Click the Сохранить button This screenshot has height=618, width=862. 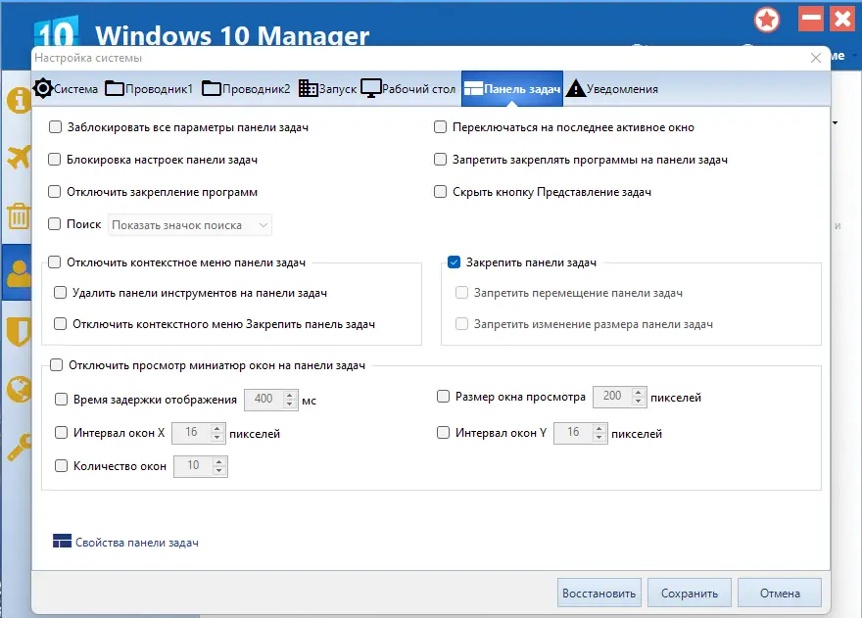click(690, 593)
